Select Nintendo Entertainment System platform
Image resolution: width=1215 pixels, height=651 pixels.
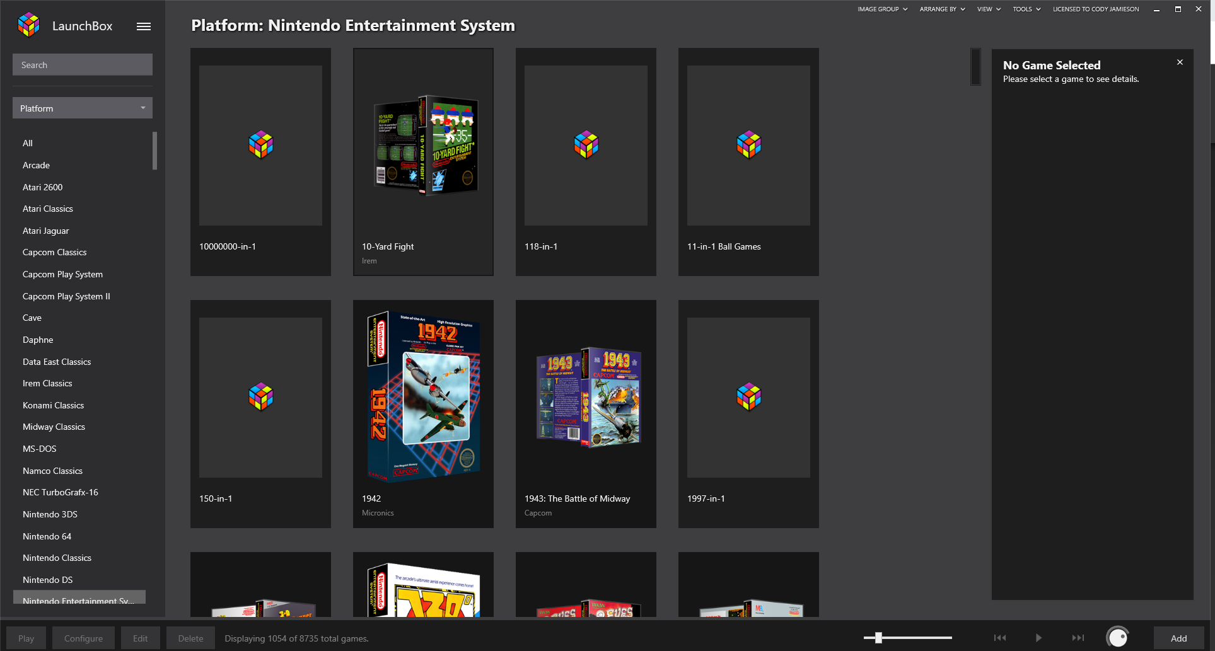79,597
